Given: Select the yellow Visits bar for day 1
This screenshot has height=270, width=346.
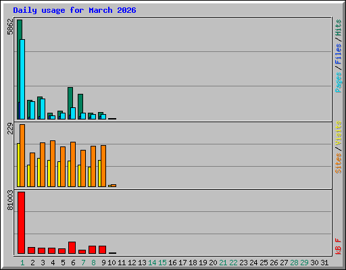Looking at the screenshot, I should click(x=18, y=165).
